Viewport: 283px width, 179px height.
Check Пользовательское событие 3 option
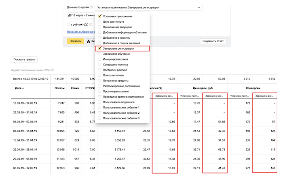(99, 118)
